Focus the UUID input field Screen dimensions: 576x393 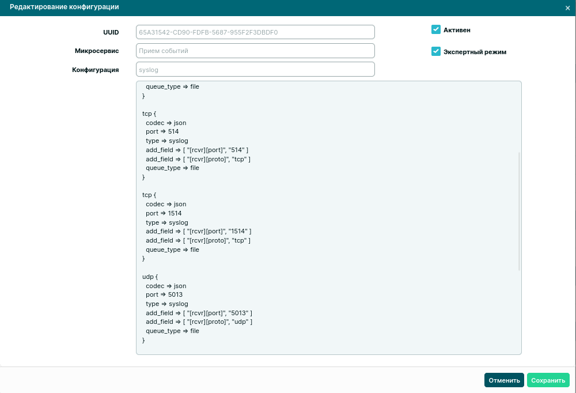pyautogui.click(x=255, y=32)
